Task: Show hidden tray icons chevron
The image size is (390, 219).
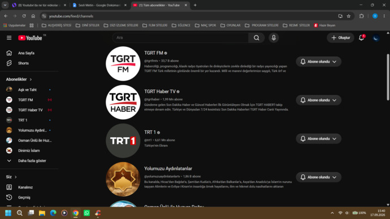Action: pos(332,213)
